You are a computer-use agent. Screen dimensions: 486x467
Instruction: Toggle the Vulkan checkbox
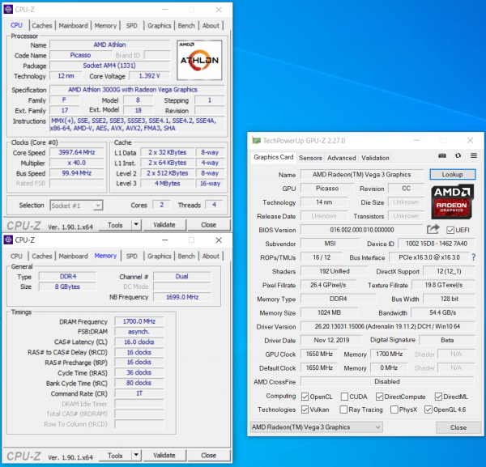305,410
